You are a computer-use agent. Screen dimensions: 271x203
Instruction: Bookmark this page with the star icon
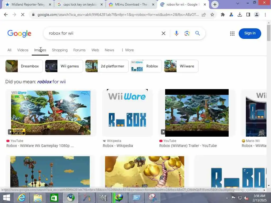212,15
